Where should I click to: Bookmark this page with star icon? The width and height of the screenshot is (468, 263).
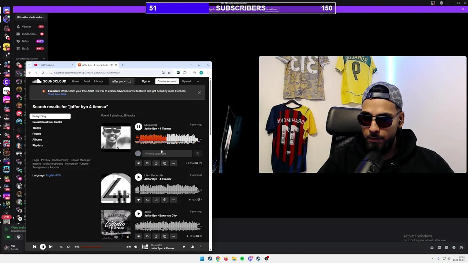tap(169, 73)
